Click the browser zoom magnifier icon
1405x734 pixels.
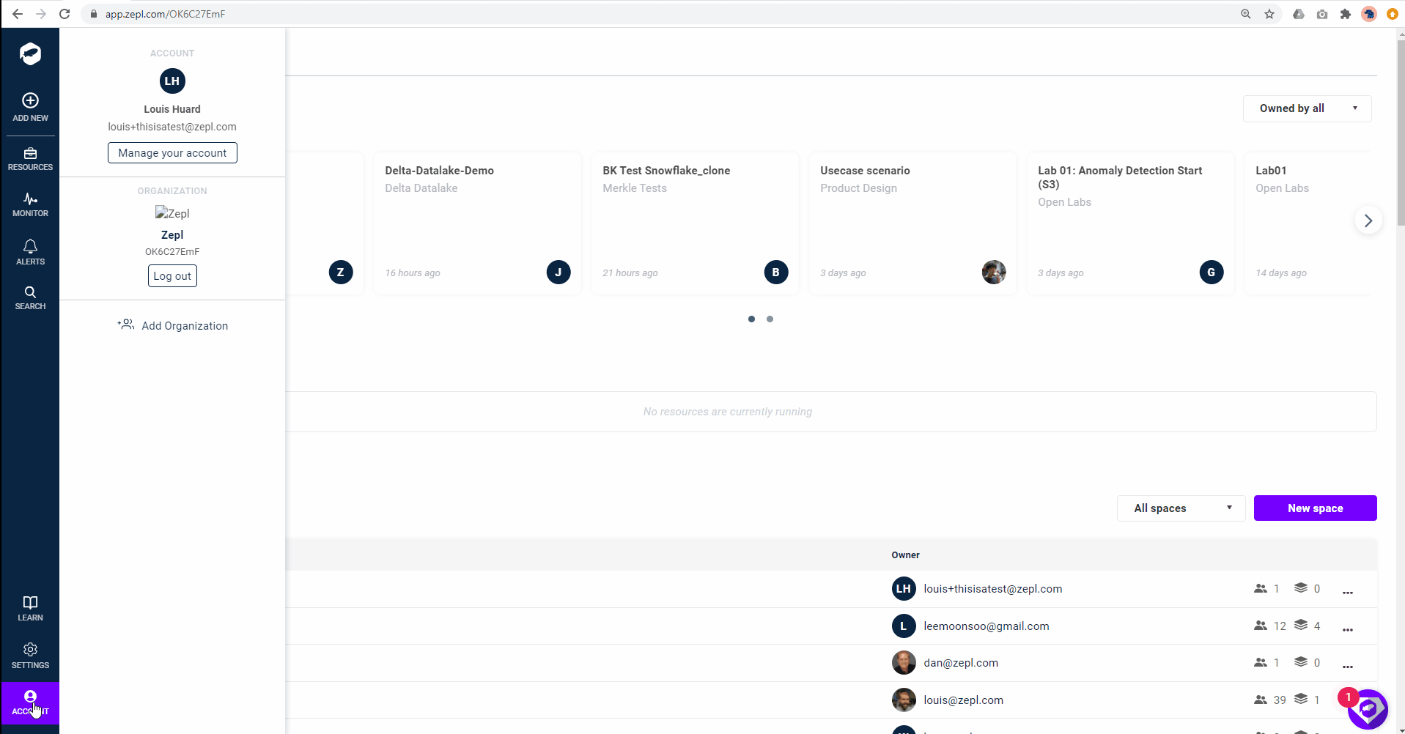coord(1245,14)
